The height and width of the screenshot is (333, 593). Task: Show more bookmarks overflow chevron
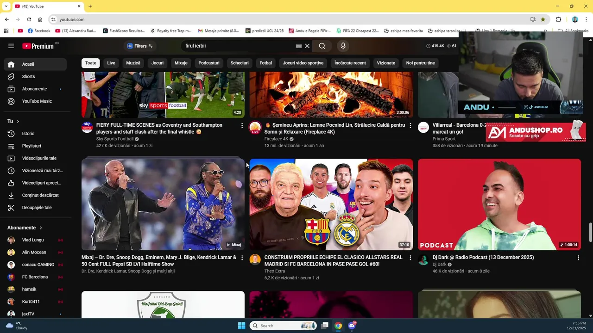click(x=545, y=31)
